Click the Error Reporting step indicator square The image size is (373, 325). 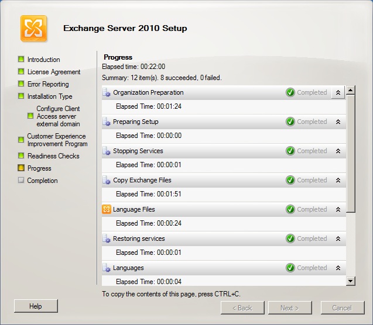[21, 84]
